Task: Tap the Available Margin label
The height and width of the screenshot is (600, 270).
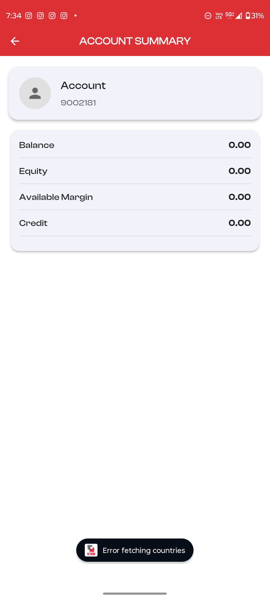Action: point(56,197)
